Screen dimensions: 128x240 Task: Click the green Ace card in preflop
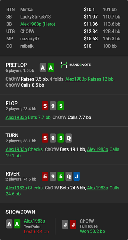coord(51,68)
